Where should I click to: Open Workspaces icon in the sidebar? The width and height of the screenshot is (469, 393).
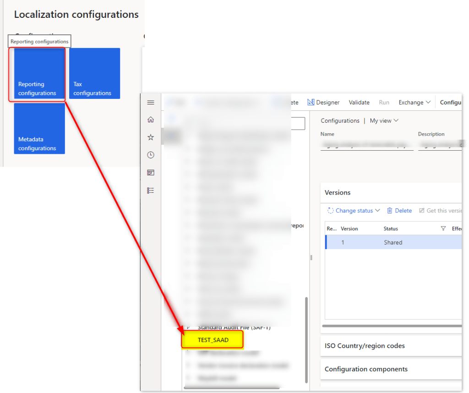tap(151, 173)
